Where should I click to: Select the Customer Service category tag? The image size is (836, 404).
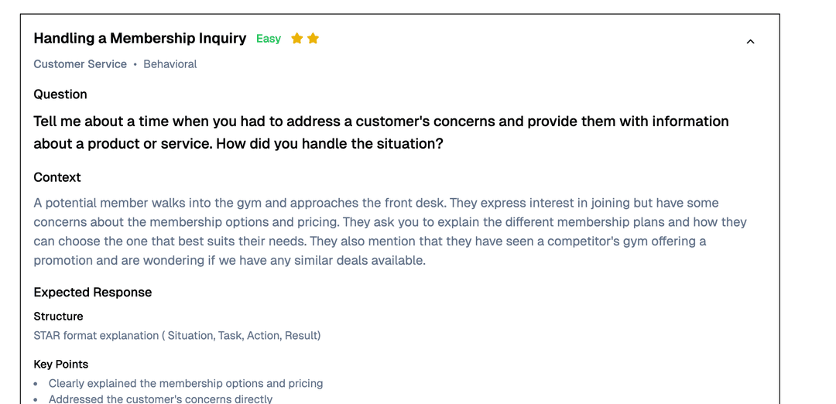(x=80, y=64)
